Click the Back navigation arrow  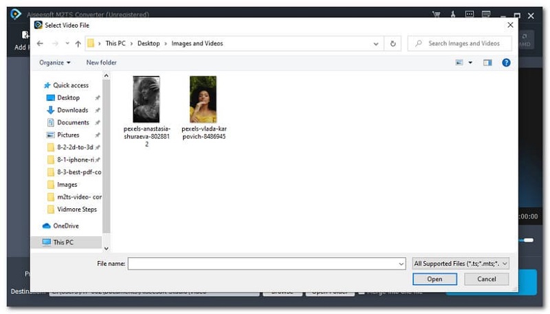(x=40, y=43)
